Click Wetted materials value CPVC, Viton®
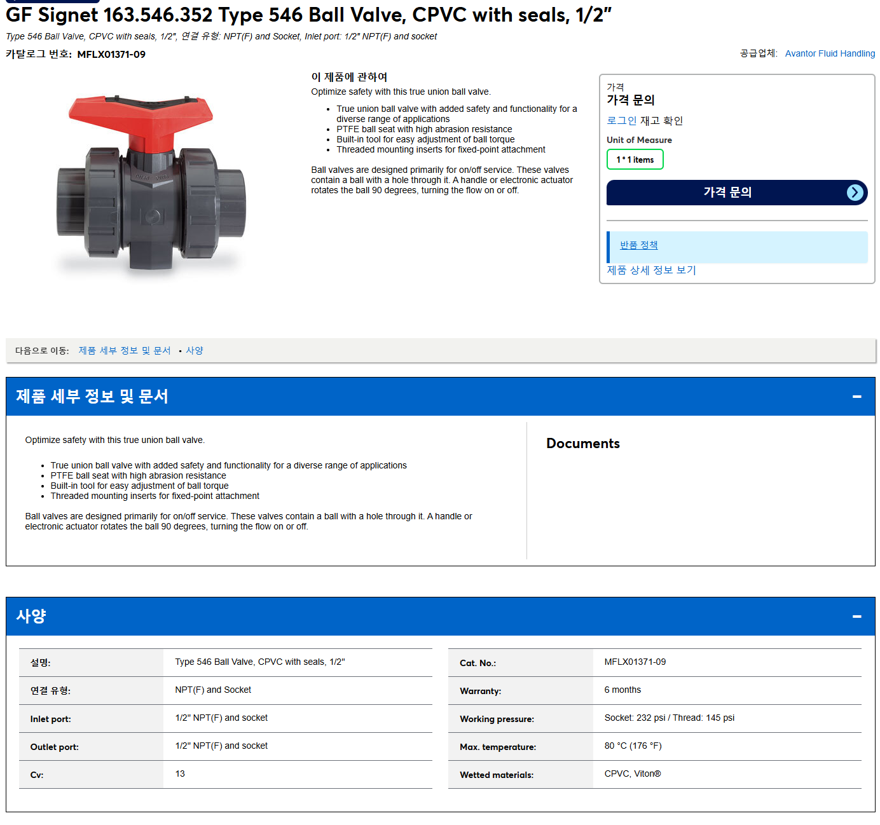The width and height of the screenshot is (880, 825). (x=633, y=774)
